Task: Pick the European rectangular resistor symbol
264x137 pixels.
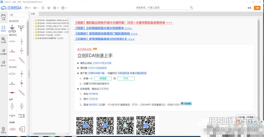Action: pyautogui.click(x=12, y=74)
